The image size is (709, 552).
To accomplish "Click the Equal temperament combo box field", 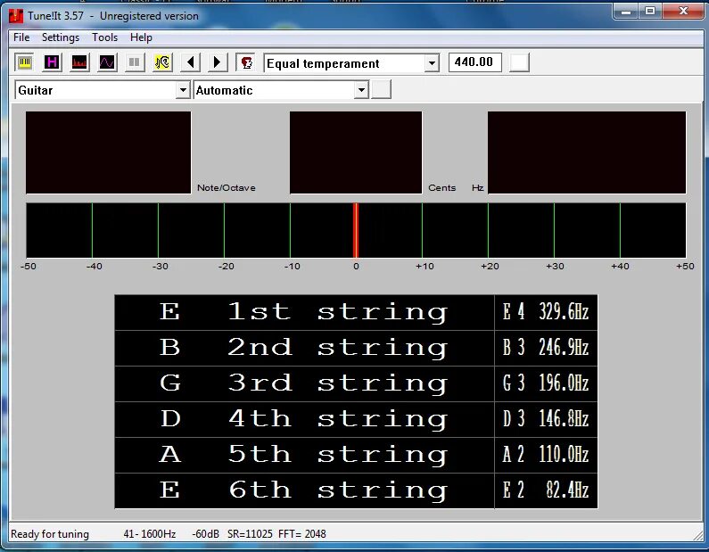I will point(351,63).
